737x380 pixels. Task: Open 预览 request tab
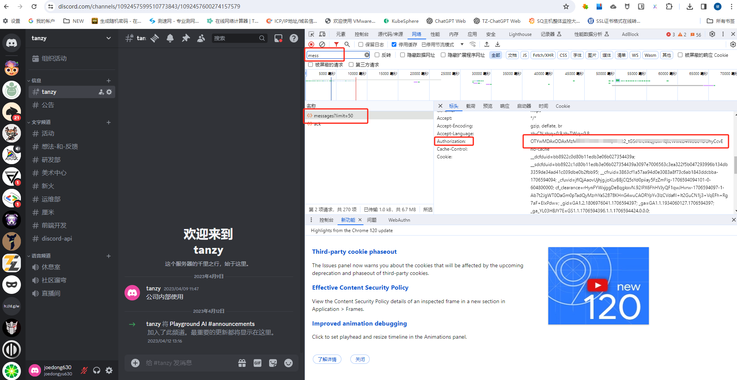tap(488, 106)
